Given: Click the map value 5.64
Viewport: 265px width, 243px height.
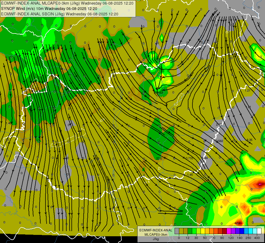Looking at the screenshot, I should point(205,158).
